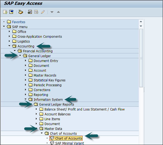Select the Master Records folder icon
Image resolution: width=163 pixels, height=145 pixels.
[x=30, y=75]
